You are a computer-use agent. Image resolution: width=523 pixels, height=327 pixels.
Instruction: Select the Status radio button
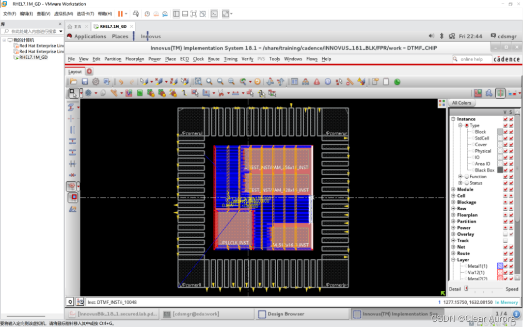coord(467,183)
